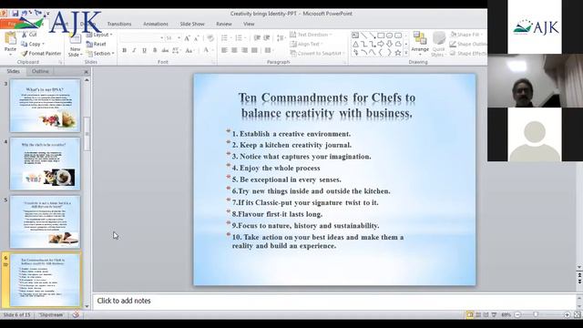Screen dimensions: 583x328
Task: Click the Arrange button
Action: click(x=420, y=44)
